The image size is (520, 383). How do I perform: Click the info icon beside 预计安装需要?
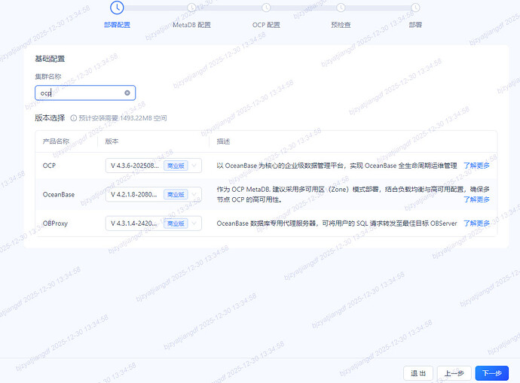74,118
